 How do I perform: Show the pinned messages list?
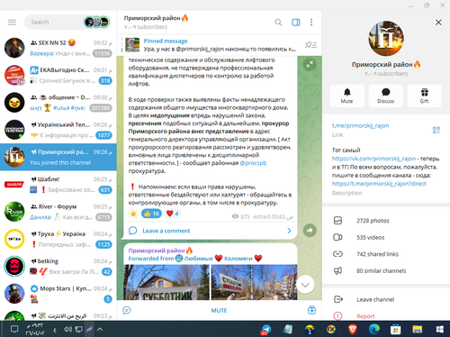coord(310,45)
